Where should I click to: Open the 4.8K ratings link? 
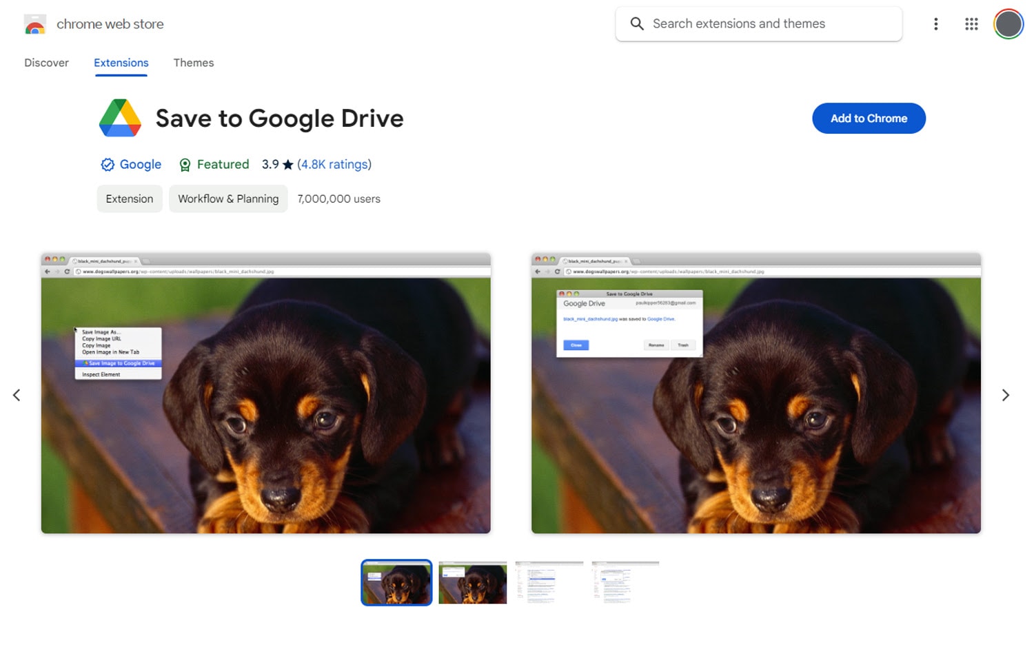(x=334, y=164)
